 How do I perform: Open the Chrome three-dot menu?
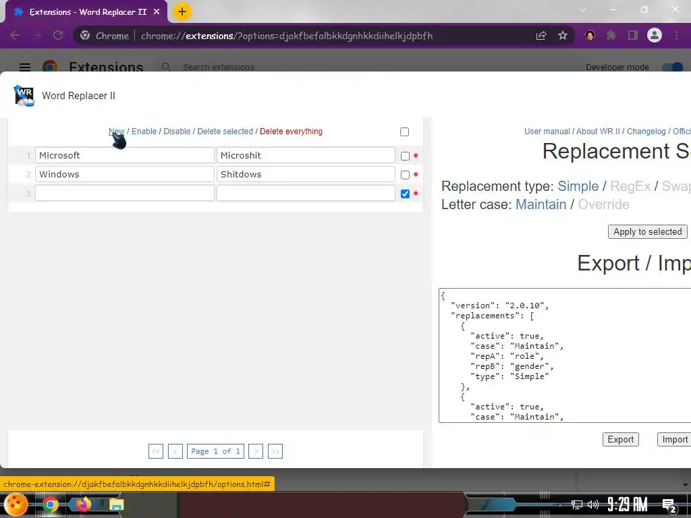676,36
